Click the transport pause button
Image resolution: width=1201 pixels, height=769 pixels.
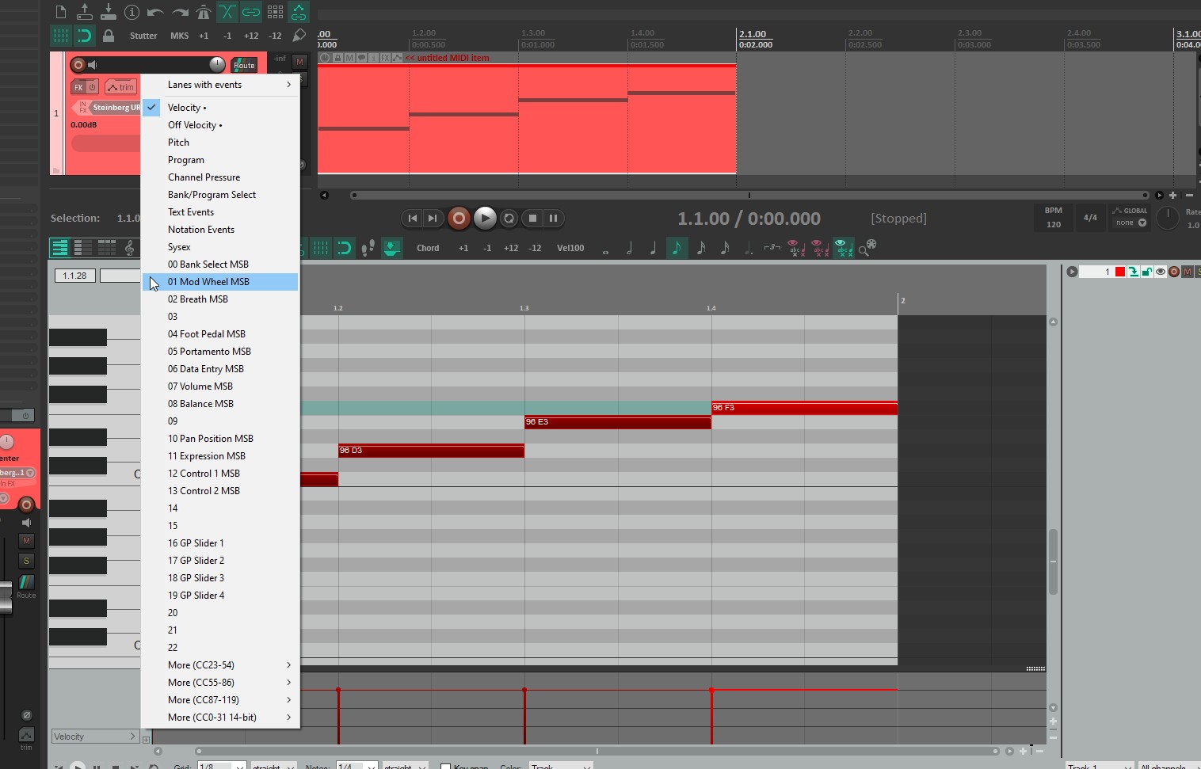(554, 219)
